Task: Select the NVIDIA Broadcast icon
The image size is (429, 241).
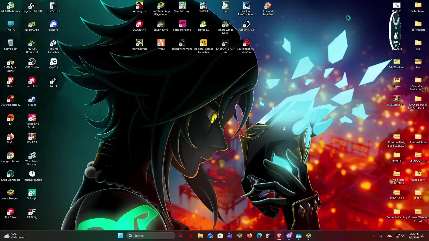Action: coord(32,47)
